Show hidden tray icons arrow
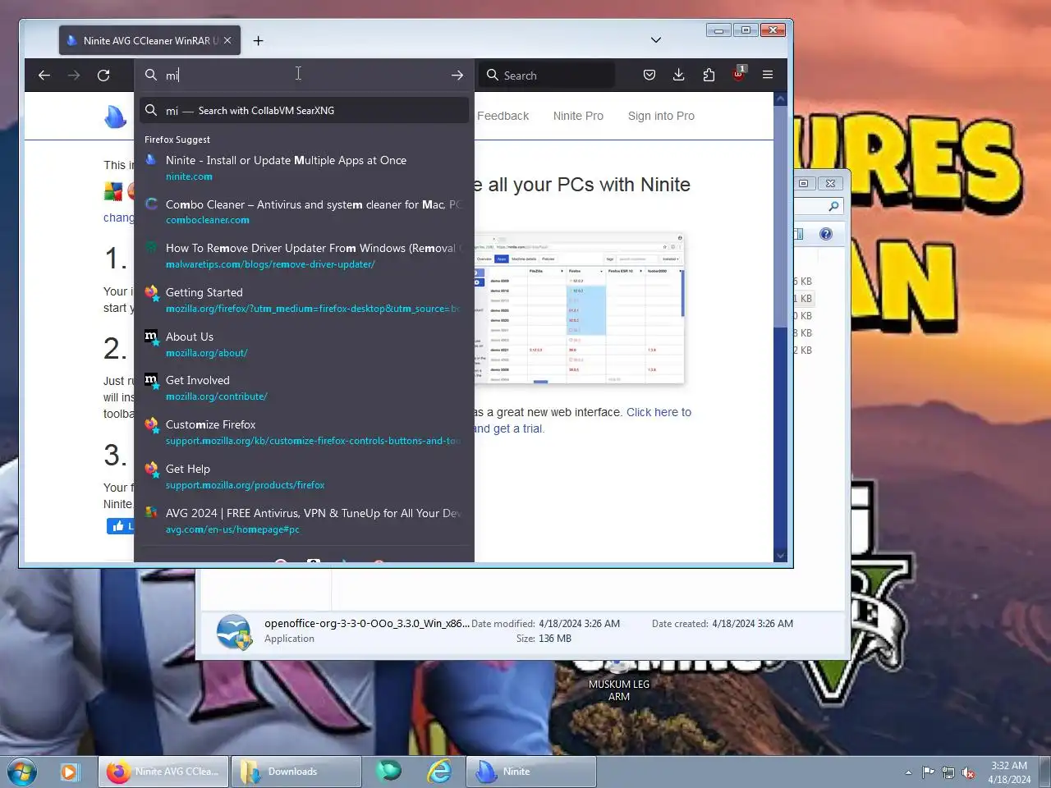 tap(908, 772)
